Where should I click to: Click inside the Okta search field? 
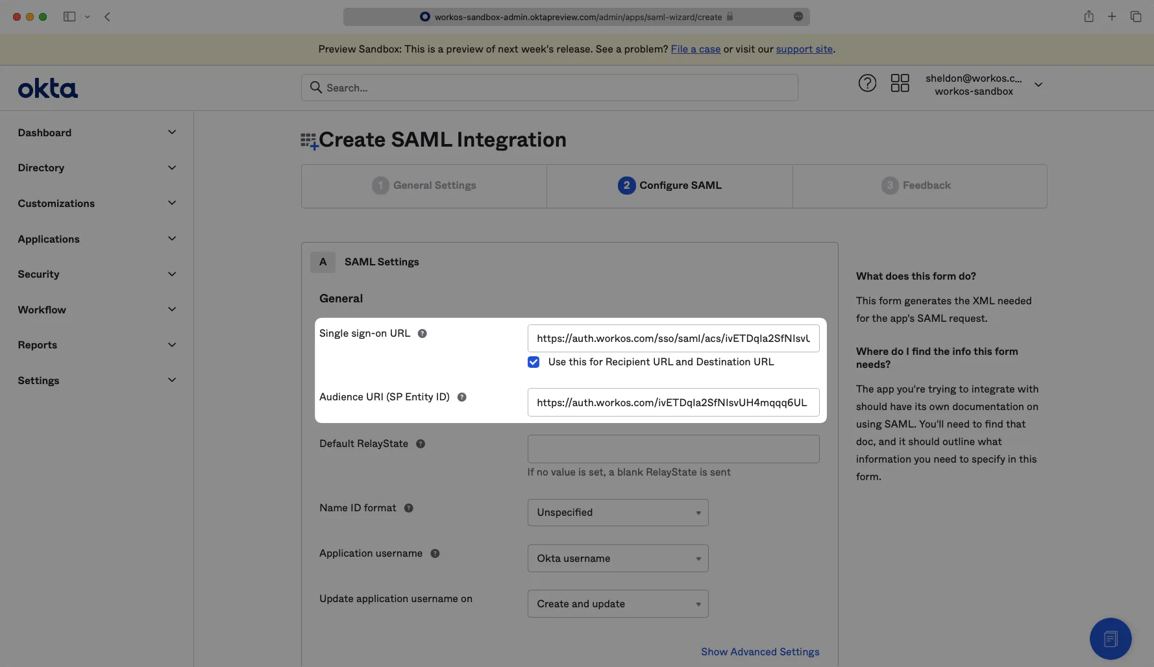(x=549, y=87)
